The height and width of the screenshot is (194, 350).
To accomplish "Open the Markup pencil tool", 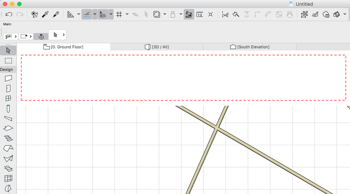I will pyautogui.click(x=315, y=14).
